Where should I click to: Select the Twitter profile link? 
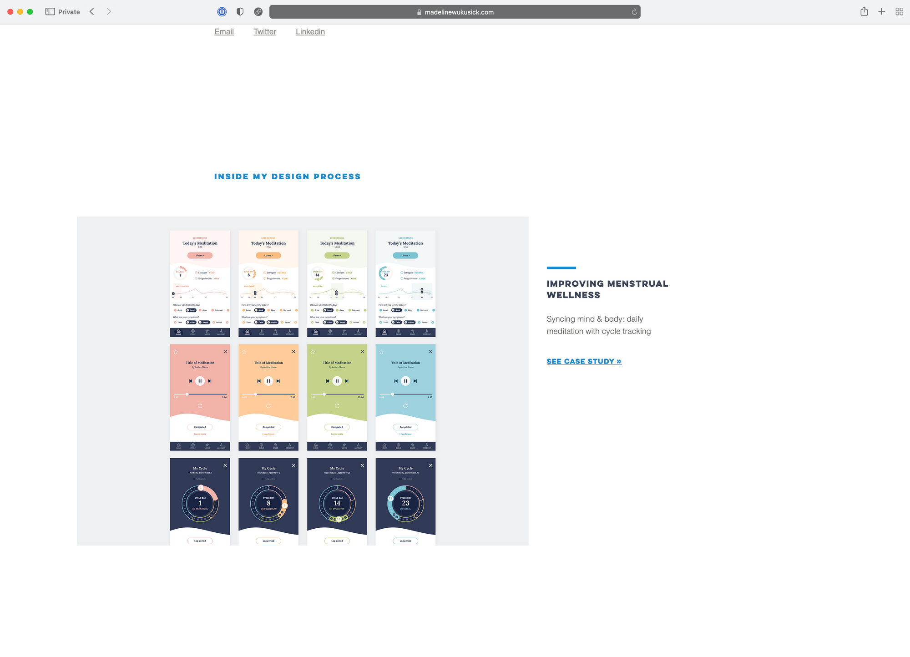pos(265,31)
